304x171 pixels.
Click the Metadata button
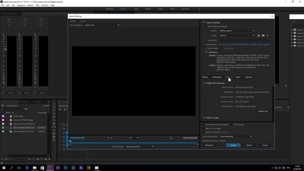coord(209,145)
